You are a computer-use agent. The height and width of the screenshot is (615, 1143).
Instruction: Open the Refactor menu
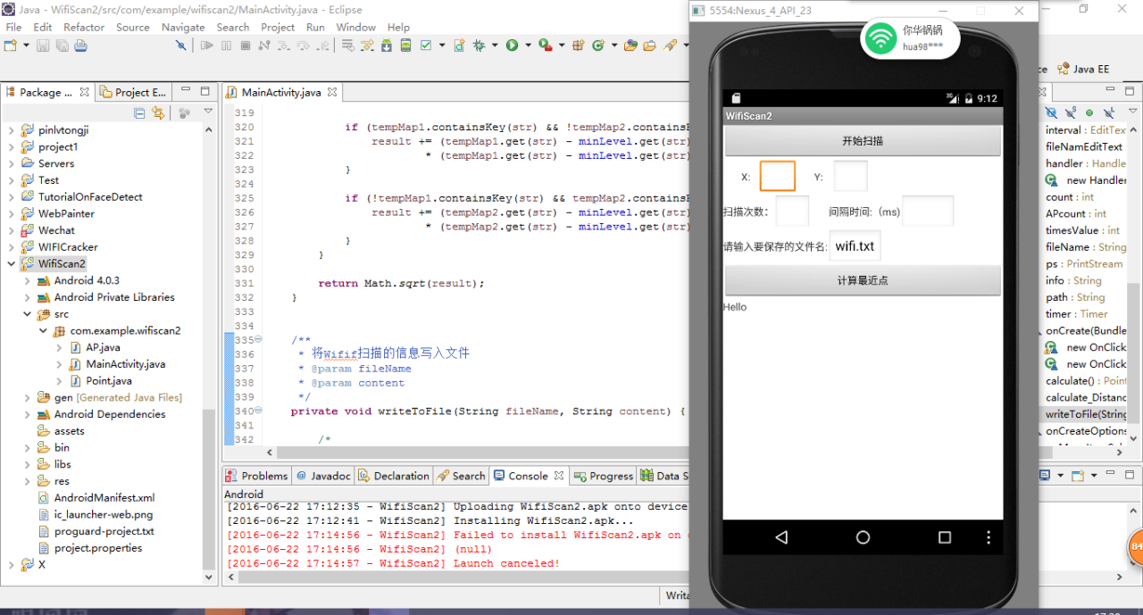pos(84,27)
